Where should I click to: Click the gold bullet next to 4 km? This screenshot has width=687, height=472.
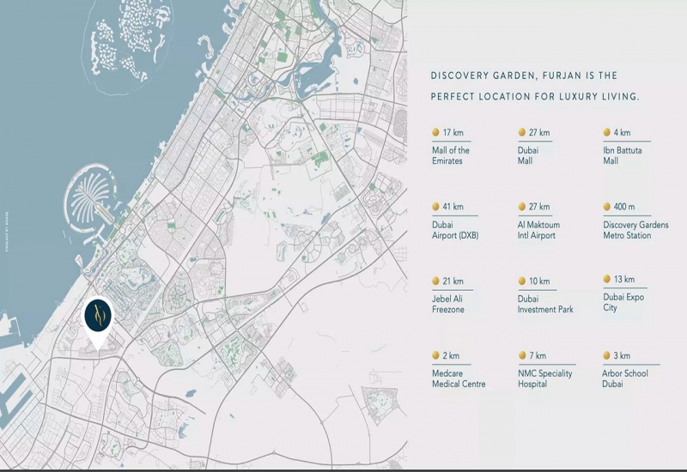[x=607, y=133]
